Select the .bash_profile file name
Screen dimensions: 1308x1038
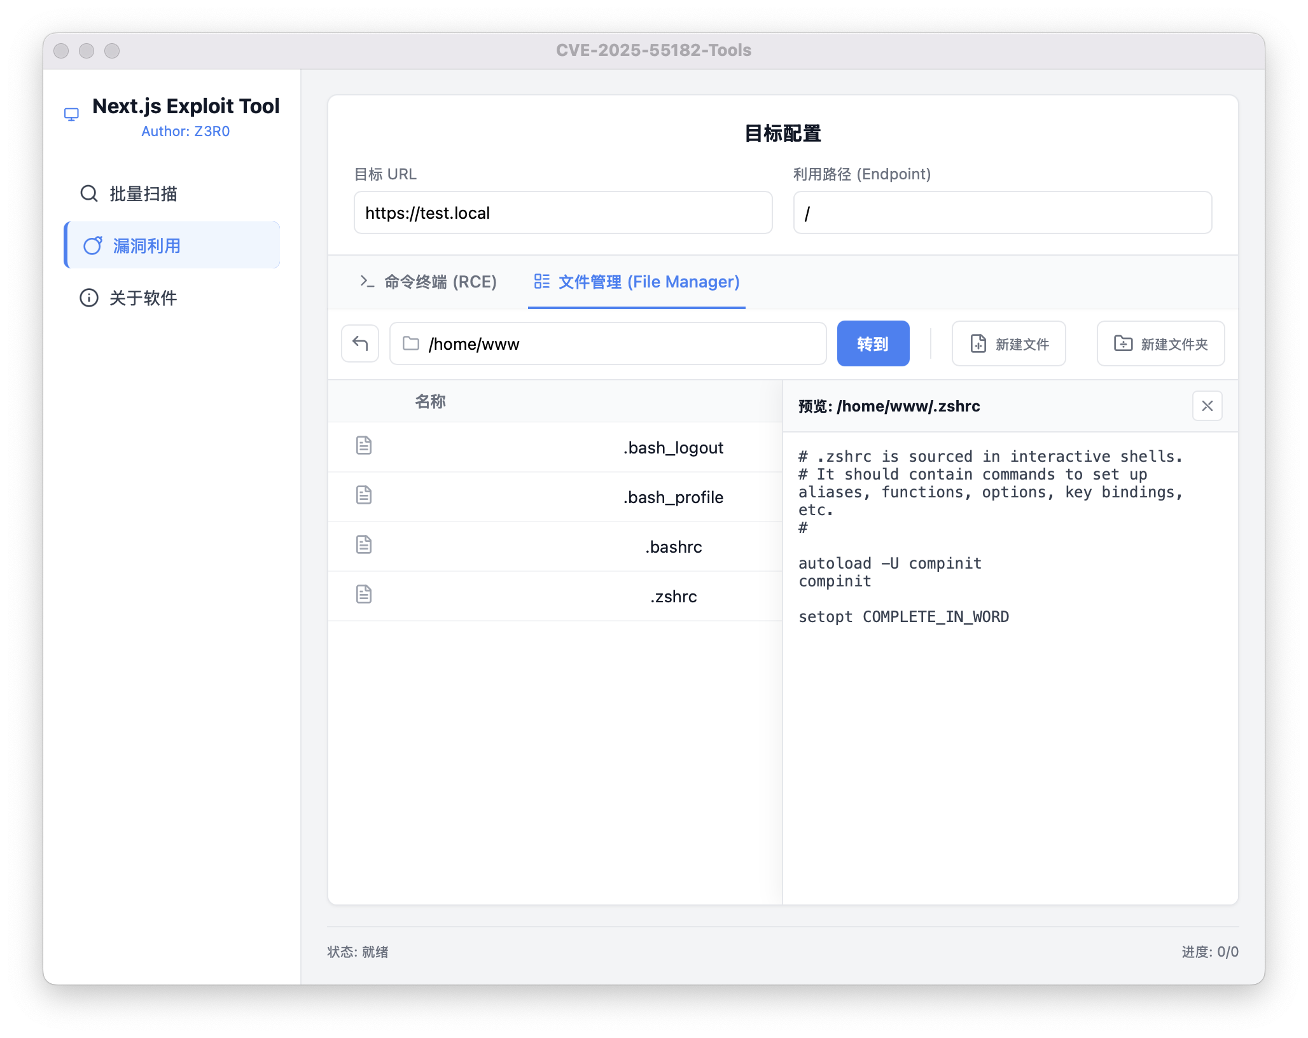673,497
